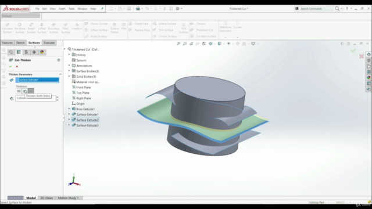Click the Ruled Surface tool
372x209 pixels.
[96, 37]
